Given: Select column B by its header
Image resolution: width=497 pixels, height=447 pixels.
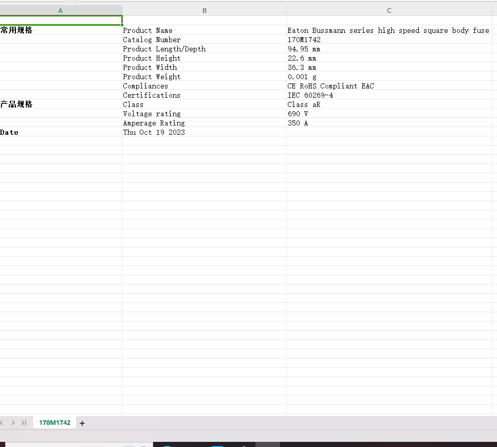Looking at the screenshot, I should [x=205, y=10].
